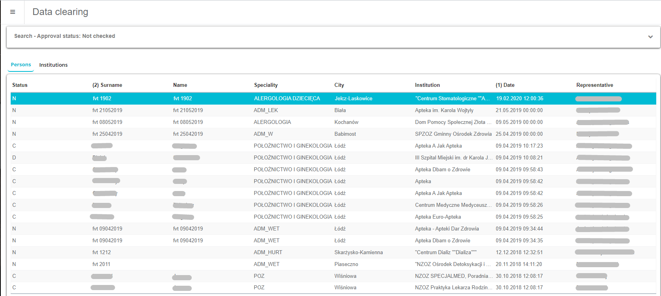Expand the search panel chevron
The width and height of the screenshot is (661, 296).
650,37
